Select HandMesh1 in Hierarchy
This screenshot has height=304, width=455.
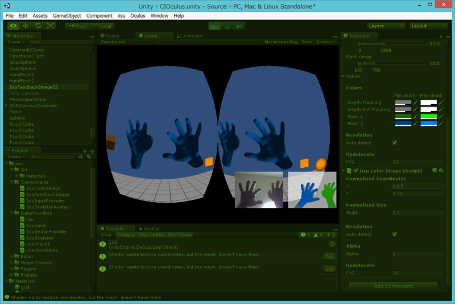[22, 75]
